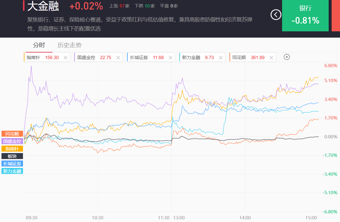Close the 长城证券 comparison chip
The image size is (340, 222).
(170, 58)
